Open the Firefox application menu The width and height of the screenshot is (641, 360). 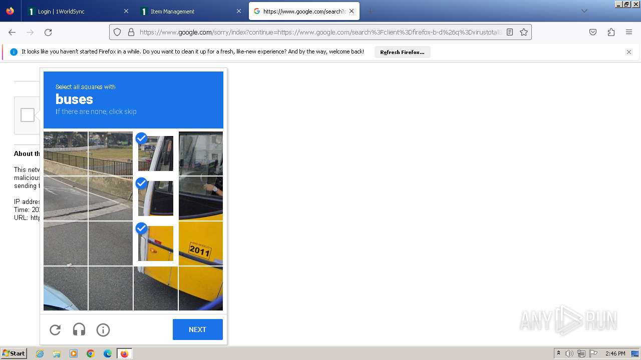(629, 32)
